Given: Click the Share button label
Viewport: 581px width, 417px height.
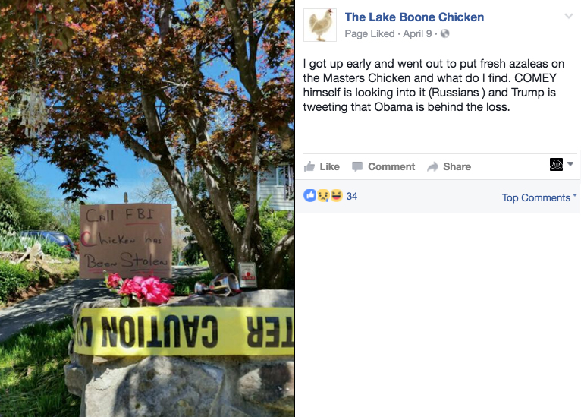Looking at the screenshot, I should (x=457, y=166).
